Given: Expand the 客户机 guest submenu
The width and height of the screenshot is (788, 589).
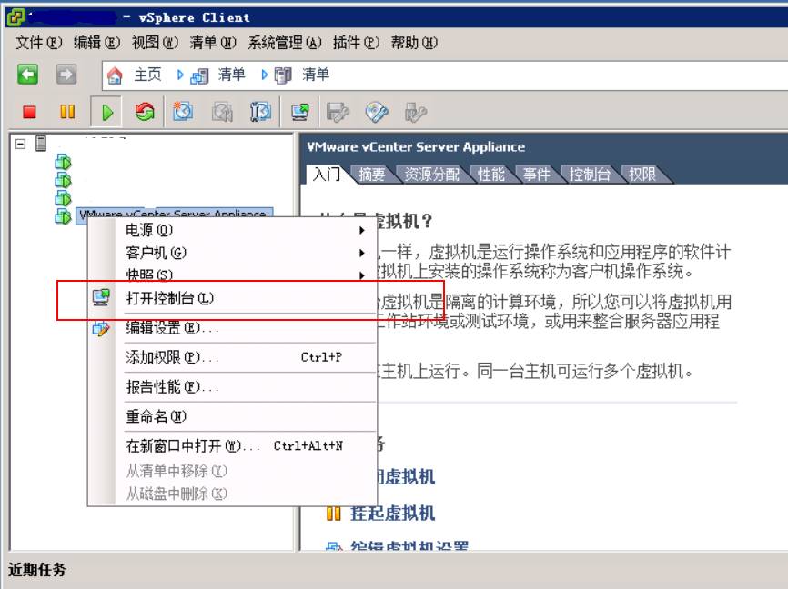Looking at the screenshot, I should click(x=362, y=253).
